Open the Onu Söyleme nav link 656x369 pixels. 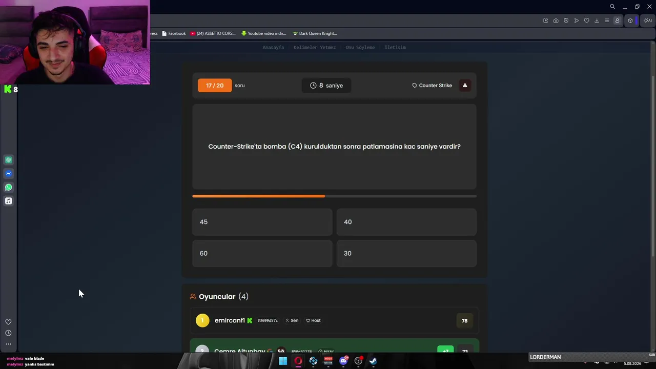tap(360, 47)
